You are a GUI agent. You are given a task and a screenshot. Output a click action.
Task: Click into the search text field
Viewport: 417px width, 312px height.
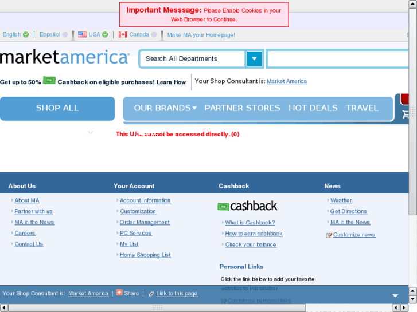pos(338,58)
